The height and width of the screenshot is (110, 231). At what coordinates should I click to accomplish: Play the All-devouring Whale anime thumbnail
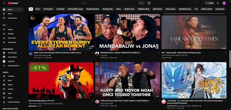[x=194, y=80]
